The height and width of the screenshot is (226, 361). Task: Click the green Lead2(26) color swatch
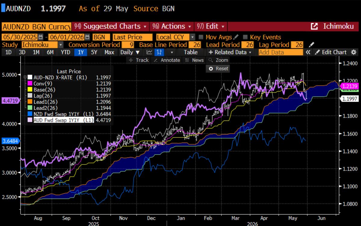pyautogui.click(x=30, y=108)
